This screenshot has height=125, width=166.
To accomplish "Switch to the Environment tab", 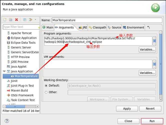I will [x=134, y=27].
